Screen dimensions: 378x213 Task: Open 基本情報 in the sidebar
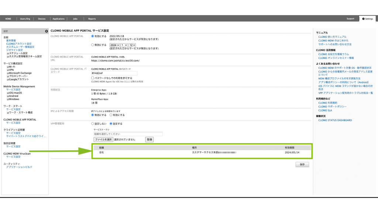tap(11, 41)
